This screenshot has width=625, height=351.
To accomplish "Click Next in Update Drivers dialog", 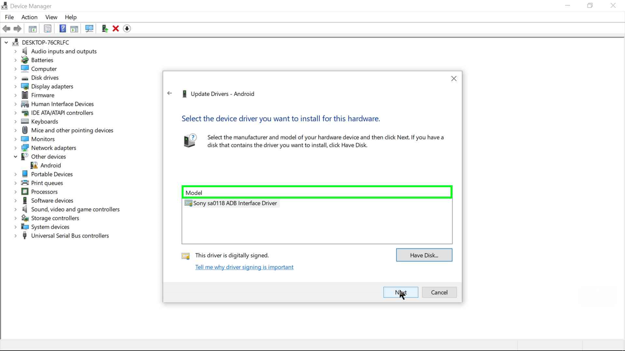I will pos(400,292).
